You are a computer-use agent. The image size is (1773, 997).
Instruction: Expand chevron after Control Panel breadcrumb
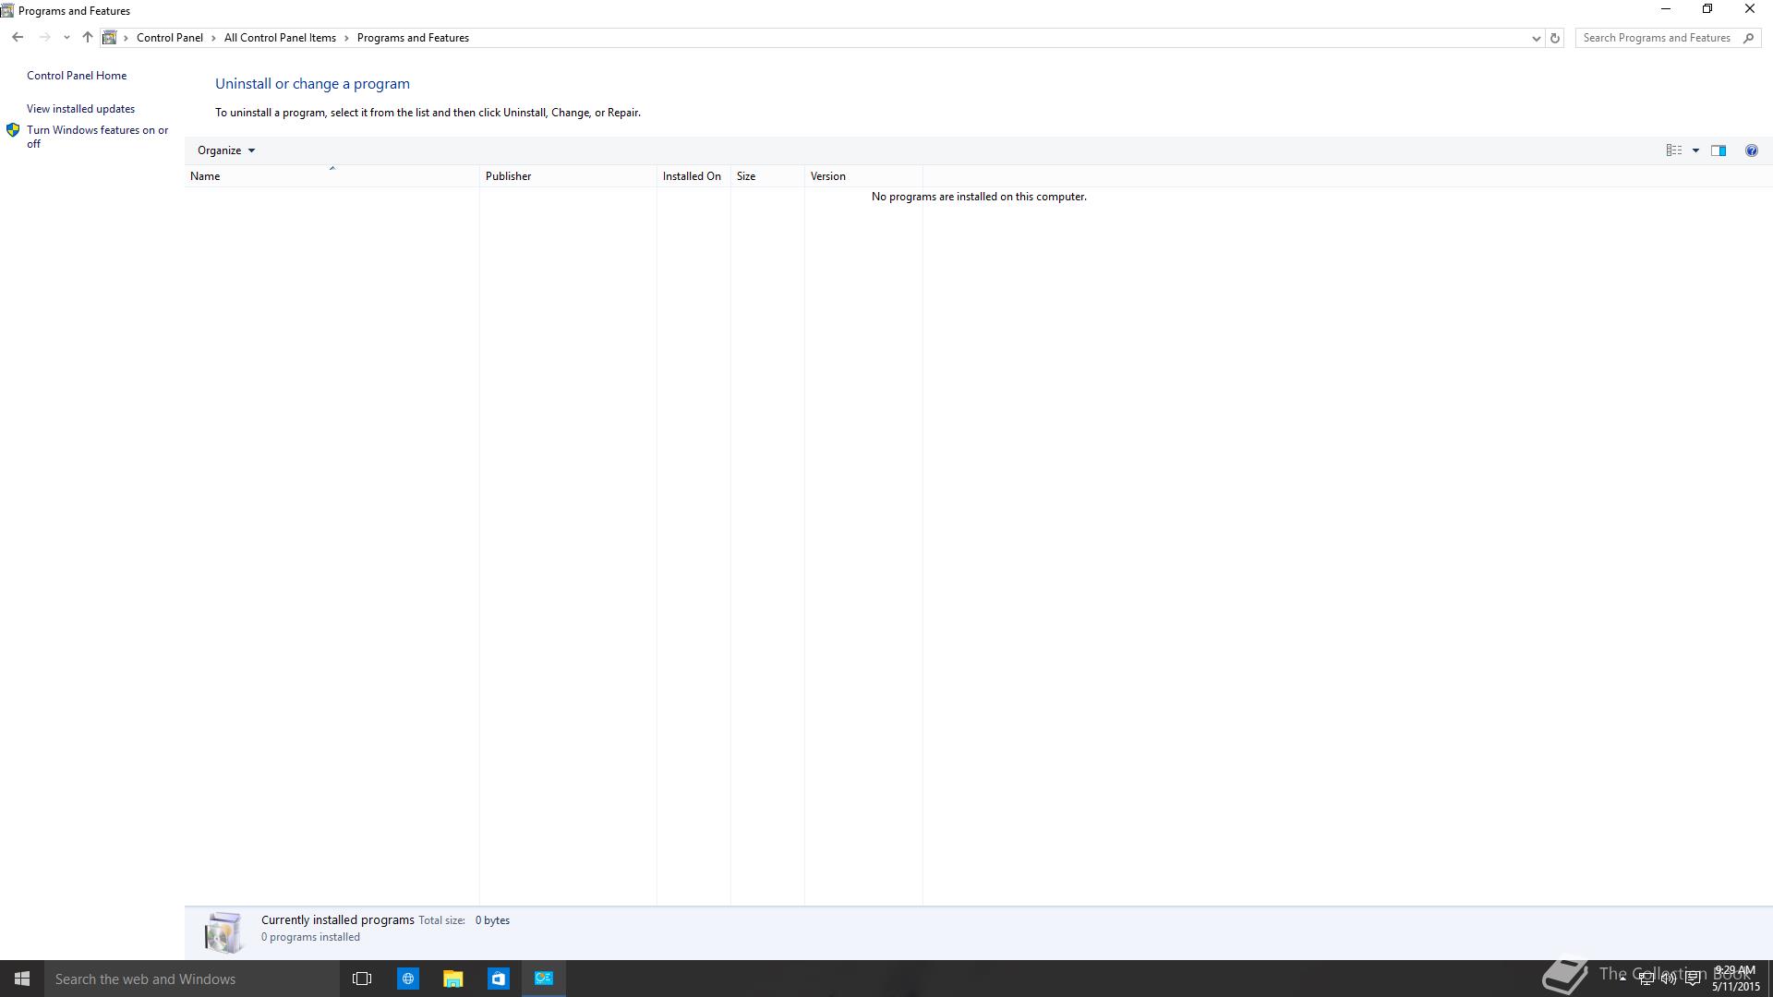[x=213, y=38]
